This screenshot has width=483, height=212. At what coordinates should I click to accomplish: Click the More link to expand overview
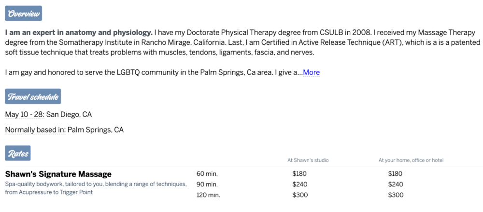coord(311,73)
